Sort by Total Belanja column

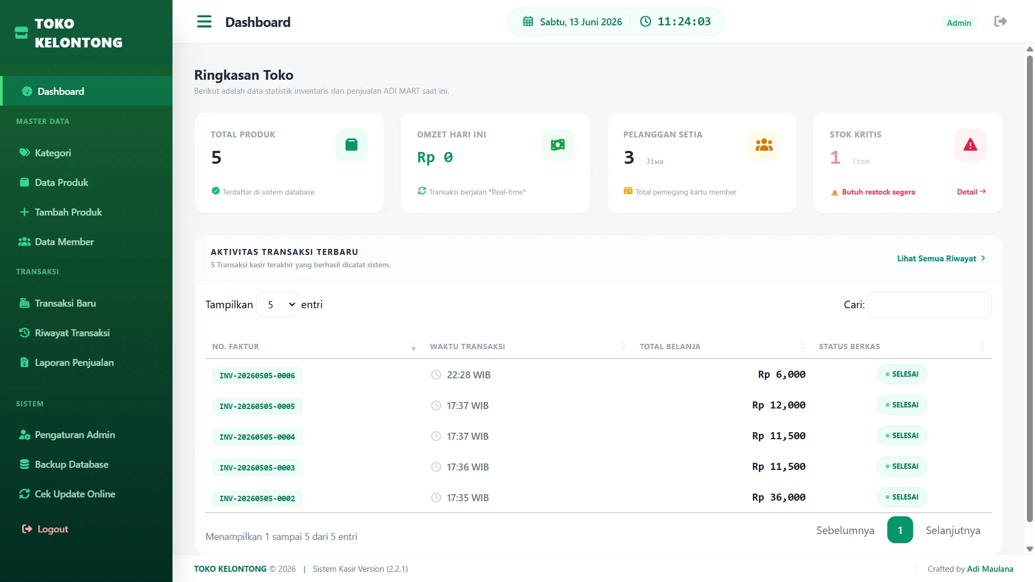722,347
